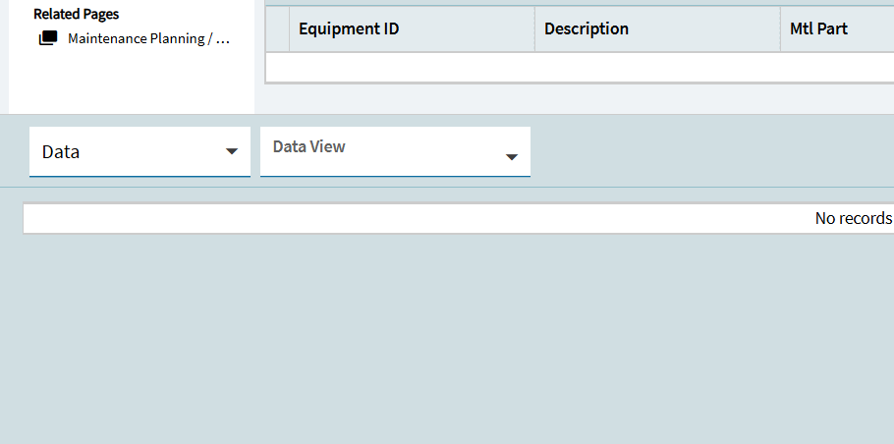Click the empty cell under Description
The height and width of the screenshot is (444, 894).
pyautogui.click(x=657, y=67)
